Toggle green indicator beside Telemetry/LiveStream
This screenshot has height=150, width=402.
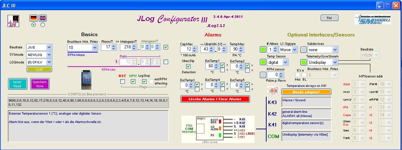click(303, 62)
